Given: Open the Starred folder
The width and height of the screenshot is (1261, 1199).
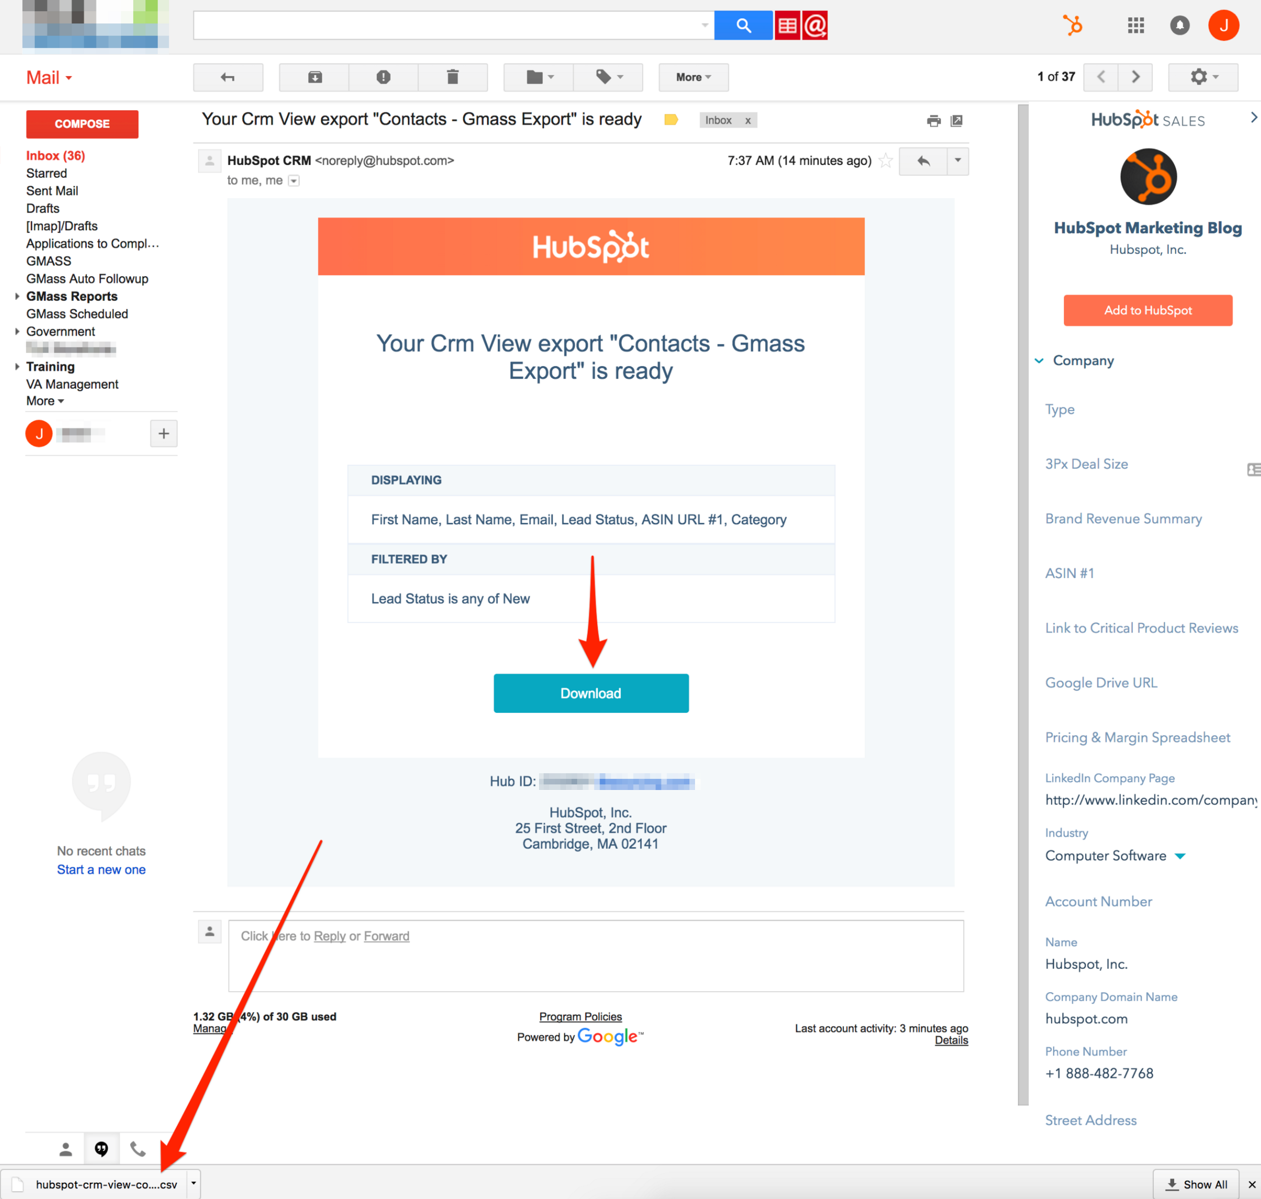Looking at the screenshot, I should 47,173.
